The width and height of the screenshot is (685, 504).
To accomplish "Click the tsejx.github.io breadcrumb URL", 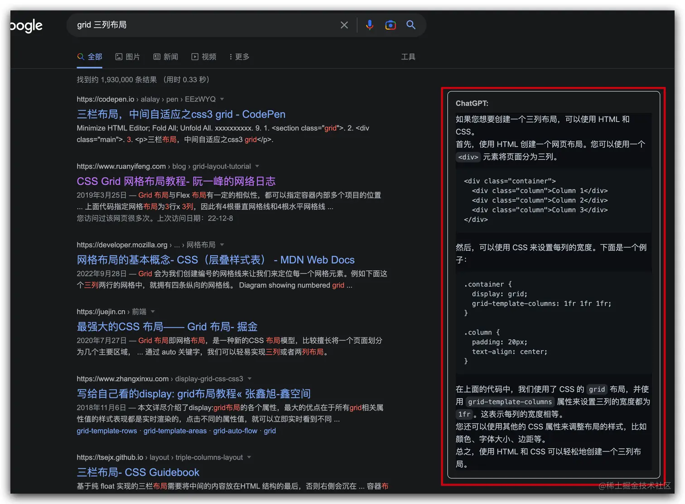I will click(160, 457).
